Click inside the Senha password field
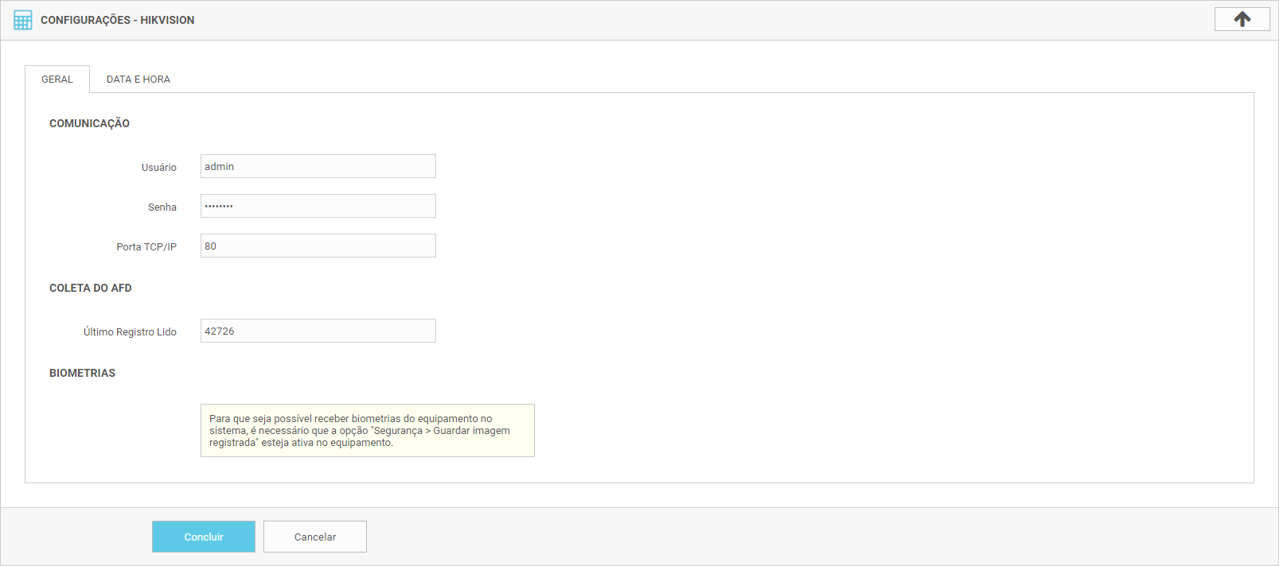 [x=318, y=206]
